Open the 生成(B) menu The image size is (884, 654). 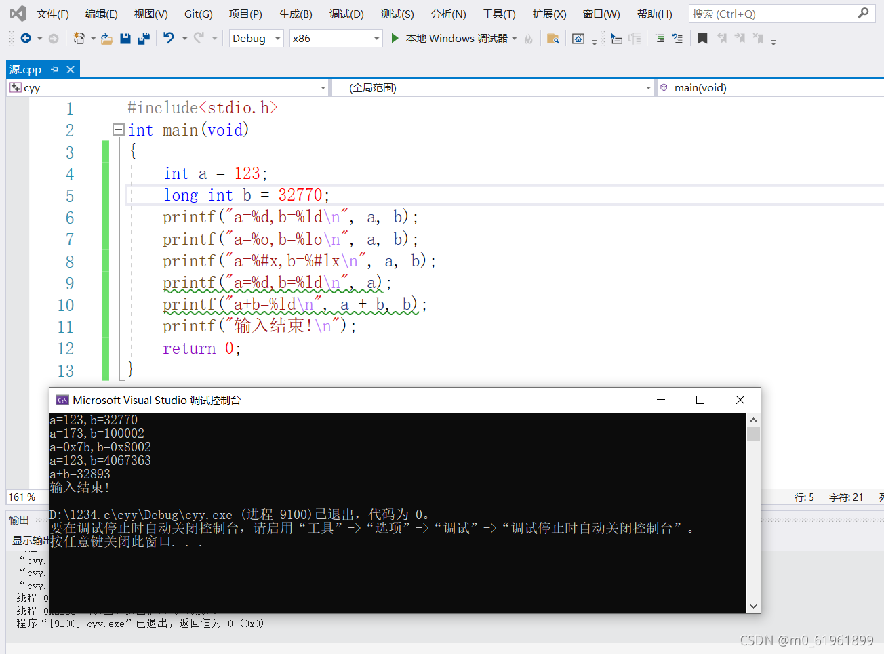[296, 14]
